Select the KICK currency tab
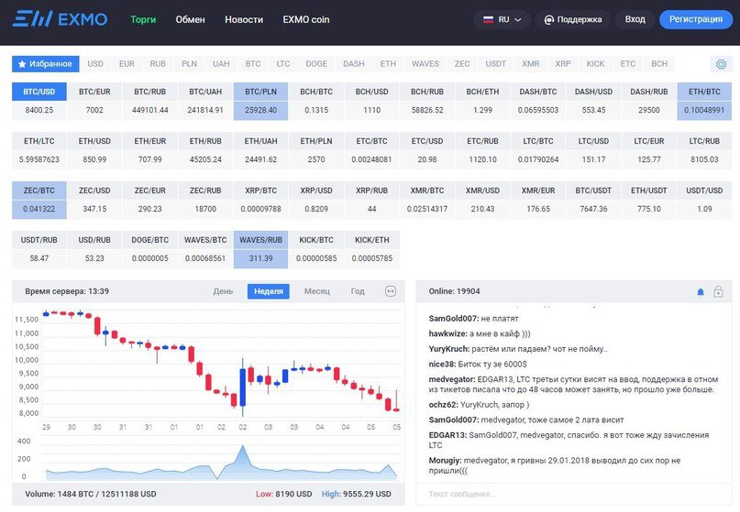Screen dimensions: 740x512 click(596, 64)
